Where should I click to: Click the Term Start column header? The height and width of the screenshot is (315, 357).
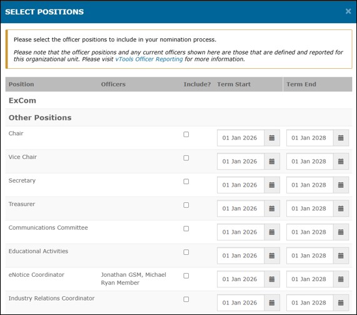pos(234,84)
